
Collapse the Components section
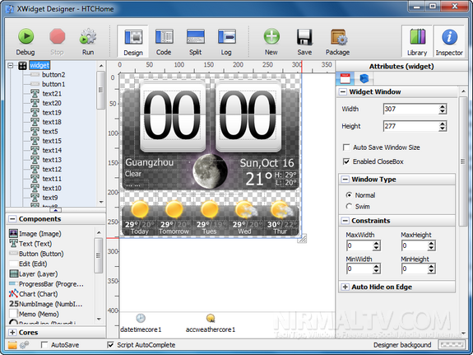(x=12, y=219)
